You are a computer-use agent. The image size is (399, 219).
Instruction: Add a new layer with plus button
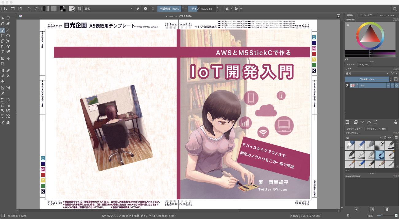pos(347,122)
